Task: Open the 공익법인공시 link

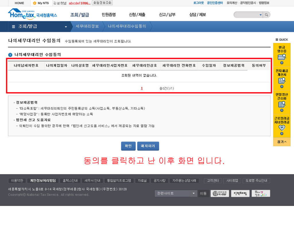Action: [x=248, y=3]
